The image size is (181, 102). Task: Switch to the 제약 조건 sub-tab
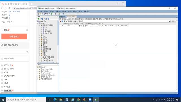click(74, 19)
